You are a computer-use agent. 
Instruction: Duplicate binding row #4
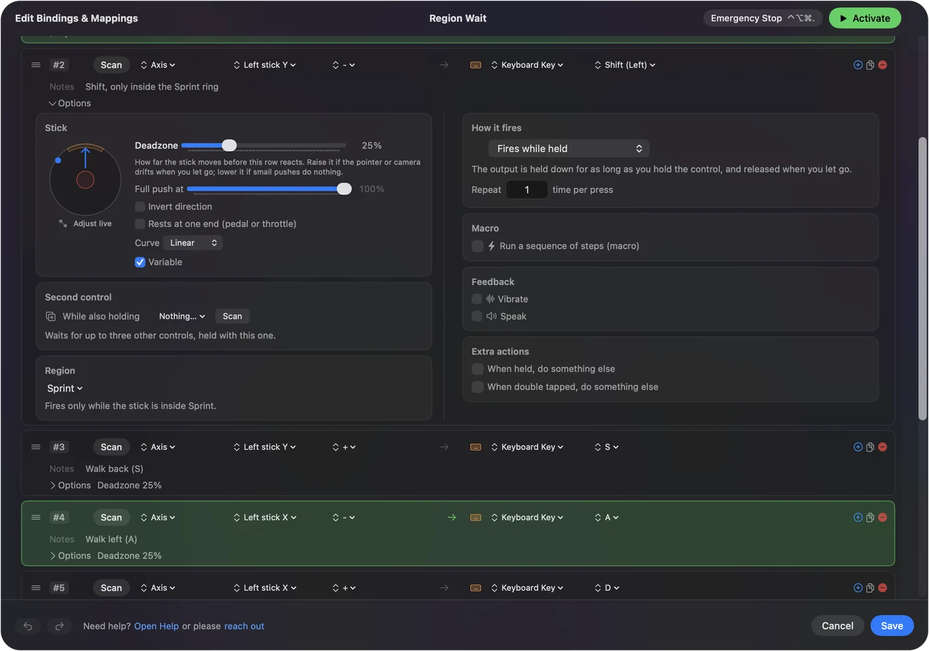click(x=870, y=518)
